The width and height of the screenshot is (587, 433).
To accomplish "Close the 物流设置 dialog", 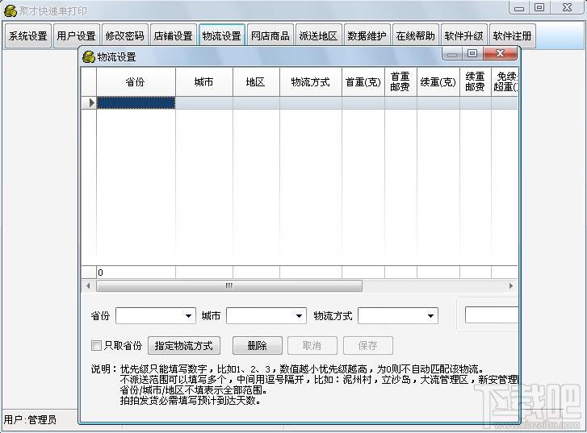I will 500,53.
